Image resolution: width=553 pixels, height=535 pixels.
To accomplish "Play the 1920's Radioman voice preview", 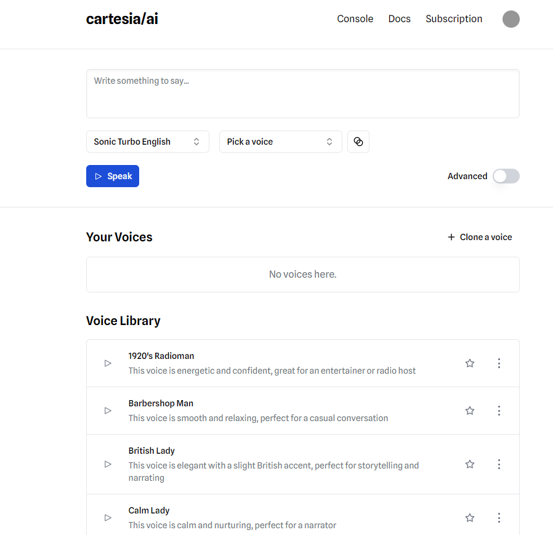I will click(108, 363).
